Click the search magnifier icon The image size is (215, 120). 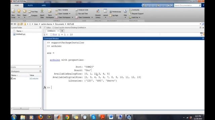(x=200, y=5)
